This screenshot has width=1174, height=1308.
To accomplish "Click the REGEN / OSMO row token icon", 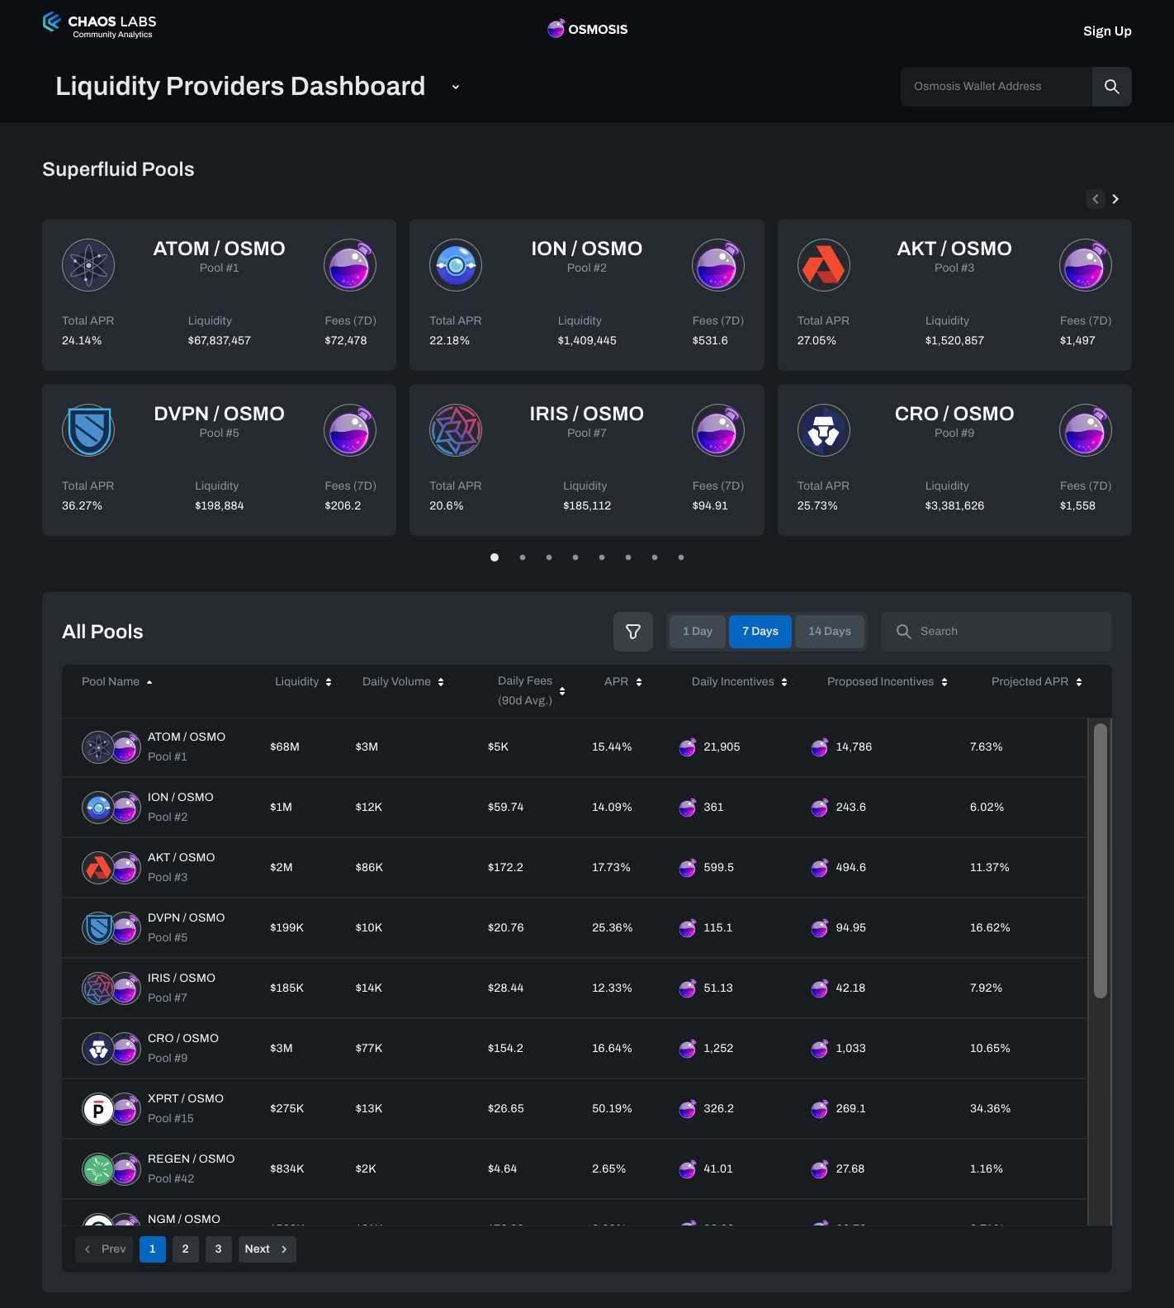I will pyautogui.click(x=98, y=1169).
